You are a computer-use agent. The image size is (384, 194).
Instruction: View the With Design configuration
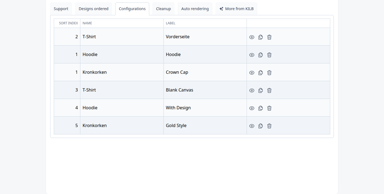pos(252,108)
